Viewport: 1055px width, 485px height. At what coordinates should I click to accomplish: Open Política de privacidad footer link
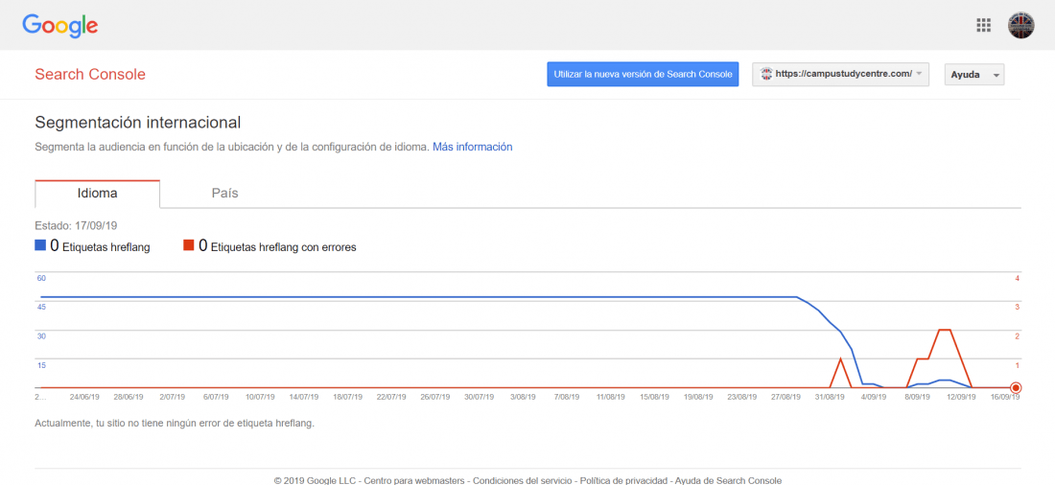pyautogui.click(x=625, y=480)
